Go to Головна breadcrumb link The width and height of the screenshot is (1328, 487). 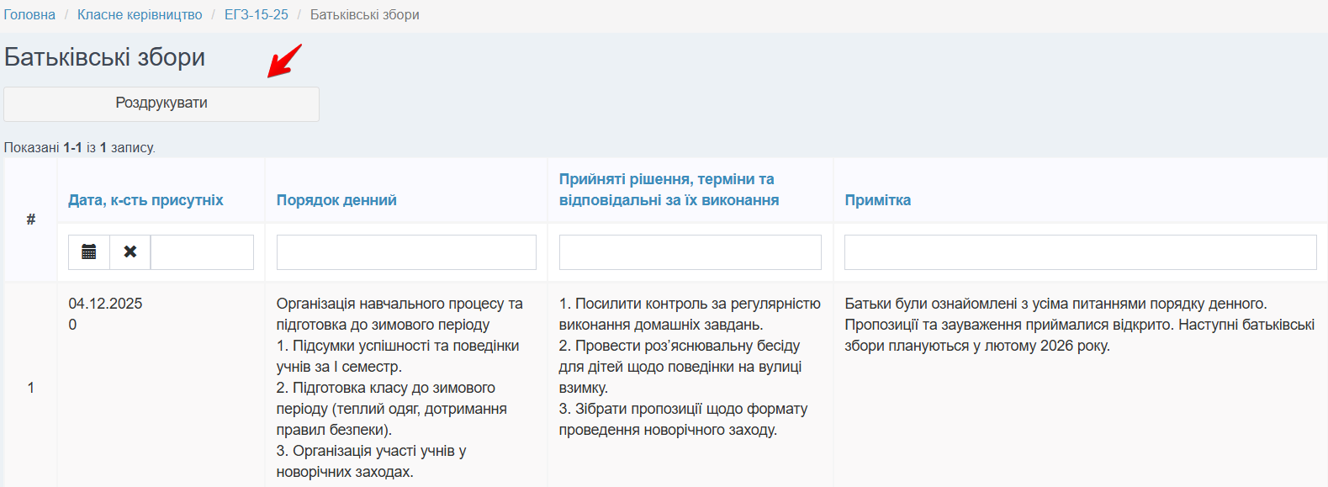[x=29, y=14]
